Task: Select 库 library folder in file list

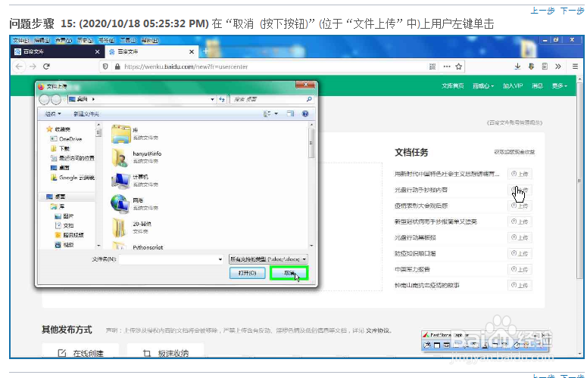Action: (135, 134)
